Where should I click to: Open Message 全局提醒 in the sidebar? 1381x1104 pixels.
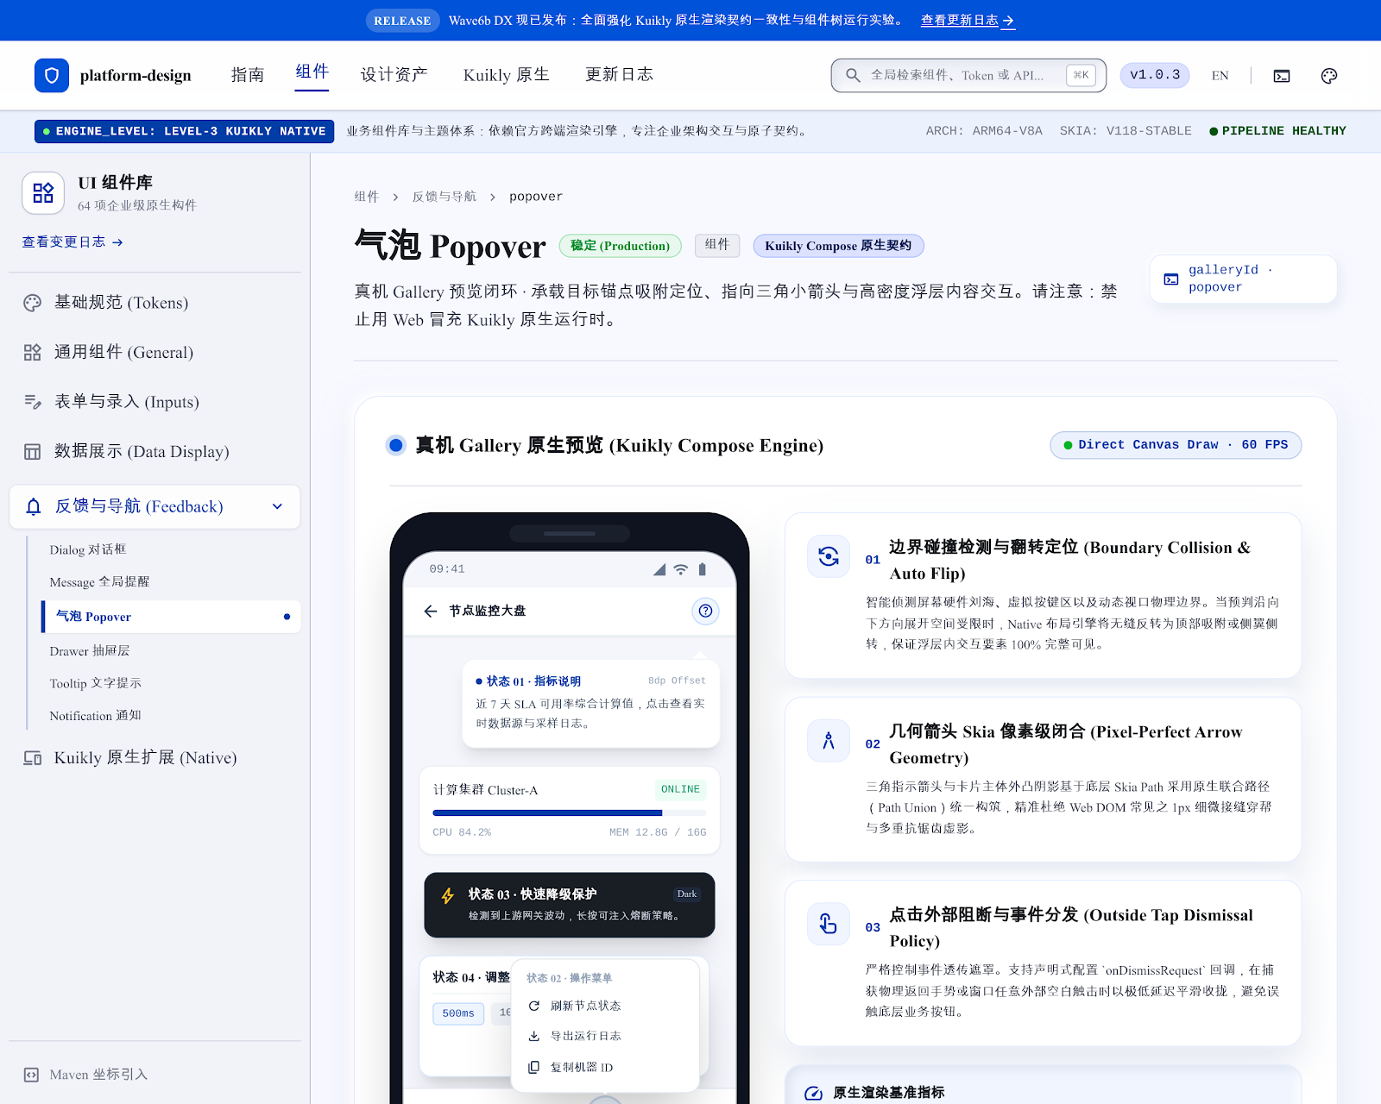tap(99, 582)
